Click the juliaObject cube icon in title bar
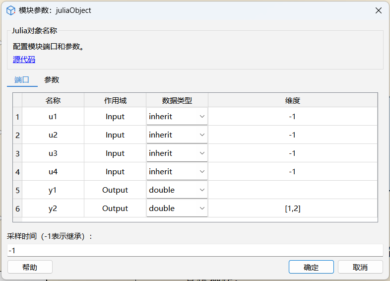390x281 pixels. point(11,10)
